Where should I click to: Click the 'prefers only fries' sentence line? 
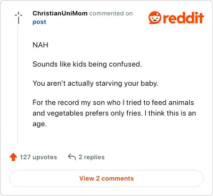click(114, 113)
